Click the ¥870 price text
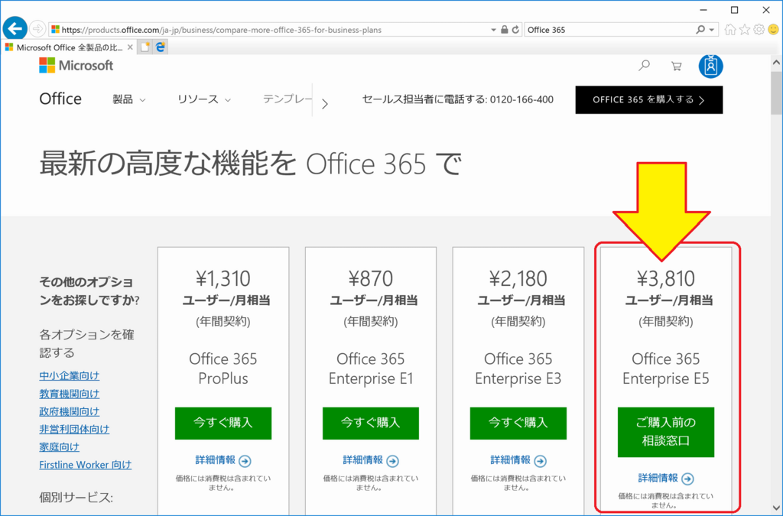783x516 pixels. [x=371, y=278]
